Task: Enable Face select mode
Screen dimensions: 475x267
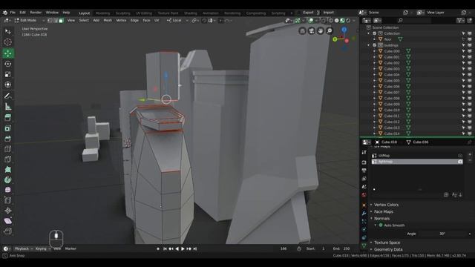Action: click(61, 21)
